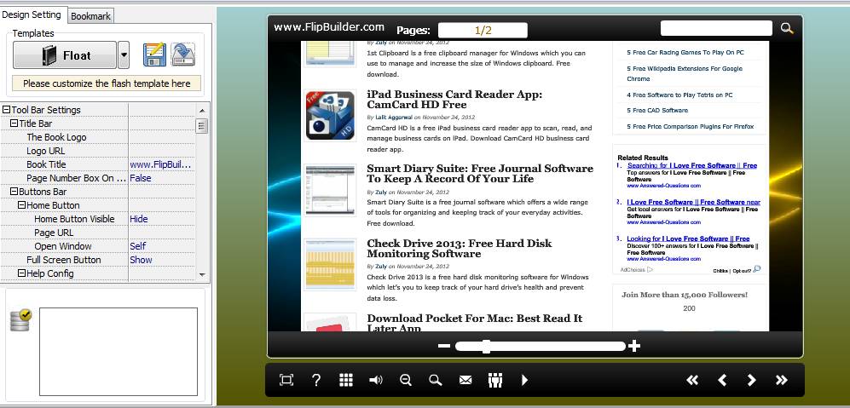Open the template dropdown arrow beside Float

(x=124, y=55)
